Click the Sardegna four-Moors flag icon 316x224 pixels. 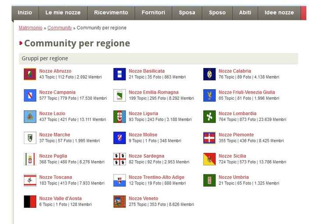tap(119, 159)
